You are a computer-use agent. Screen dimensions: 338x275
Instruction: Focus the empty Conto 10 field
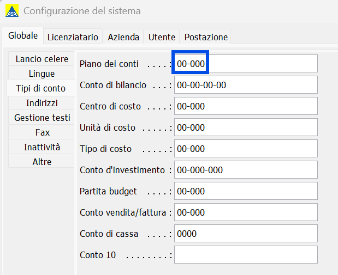pos(246,255)
